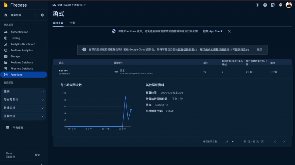Open Hosting in sidebar

(15, 38)
